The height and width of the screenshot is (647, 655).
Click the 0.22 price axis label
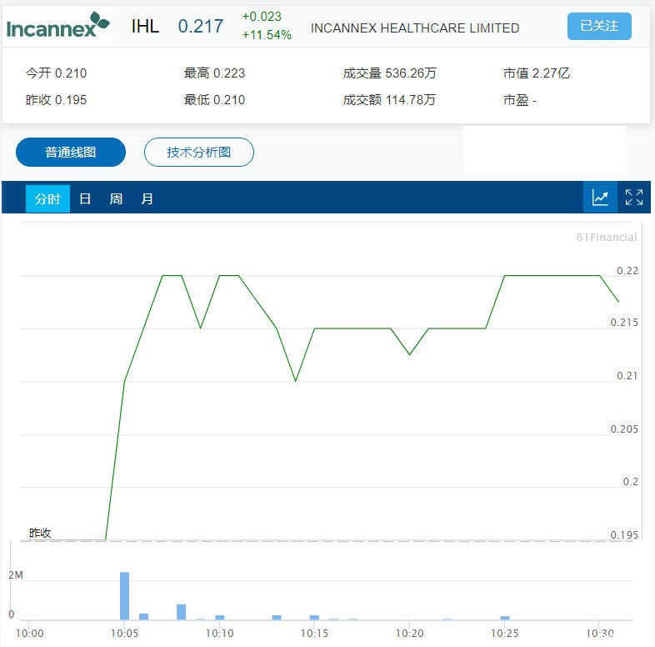[x=627, y=271]
